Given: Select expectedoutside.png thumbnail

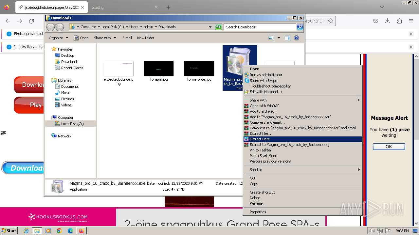Looking at the screenshot, I should tap(118, 68).
